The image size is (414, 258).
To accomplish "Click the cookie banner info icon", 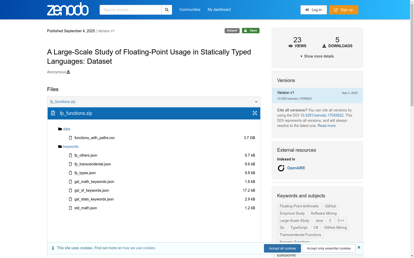I will [x=53, y=248].
